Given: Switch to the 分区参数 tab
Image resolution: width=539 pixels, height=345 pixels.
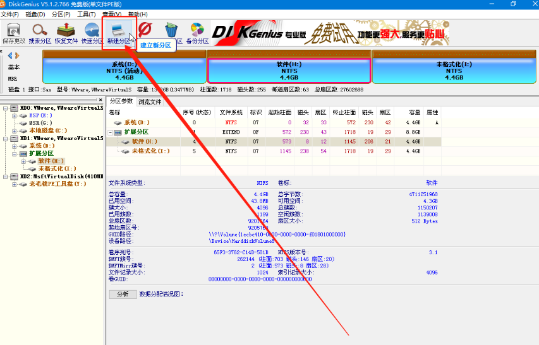Looking at the screenshot, I should tap(121, 101).
